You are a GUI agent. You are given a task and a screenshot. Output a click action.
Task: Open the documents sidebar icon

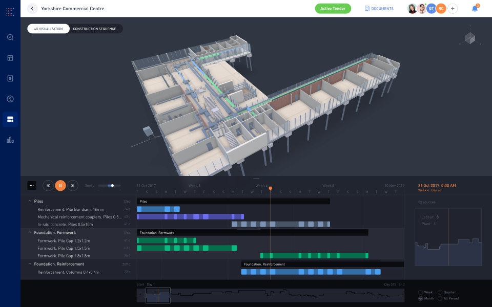pyautogui.click(x=10, y=78)
